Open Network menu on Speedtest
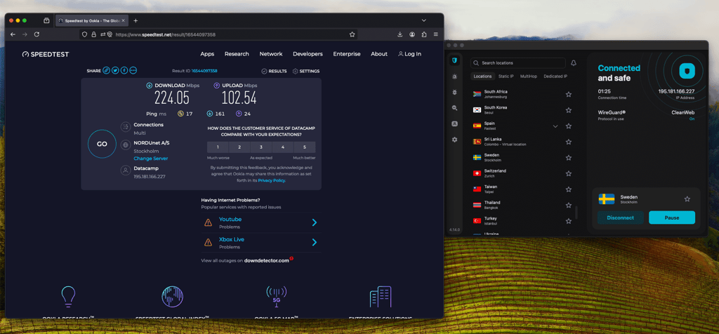Viewport: 719px width, 334px height. coord(271,53)
